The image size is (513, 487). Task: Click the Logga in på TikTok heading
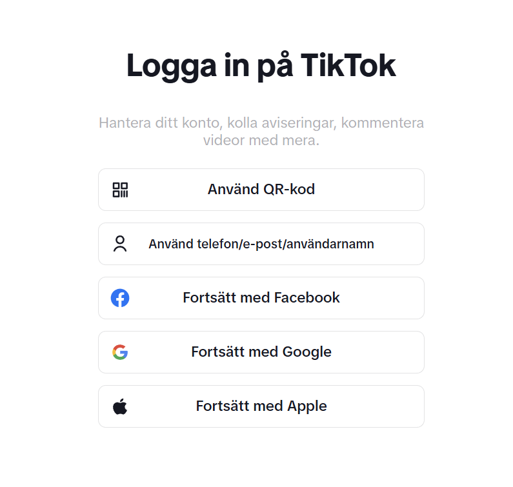[x=261, y=66]
